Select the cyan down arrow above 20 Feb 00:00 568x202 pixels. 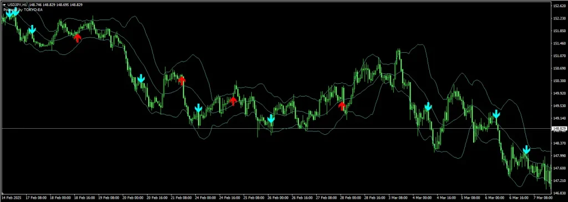tap(141, 78)
